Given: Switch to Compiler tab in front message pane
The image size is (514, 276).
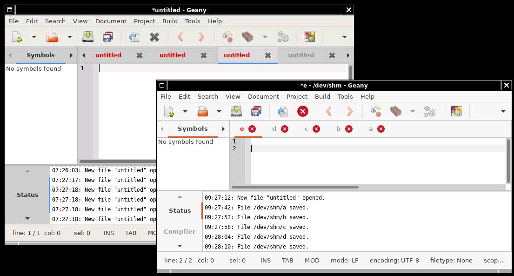Looking at the screenshot, I should pyautogui.click(x=179, y=232).
